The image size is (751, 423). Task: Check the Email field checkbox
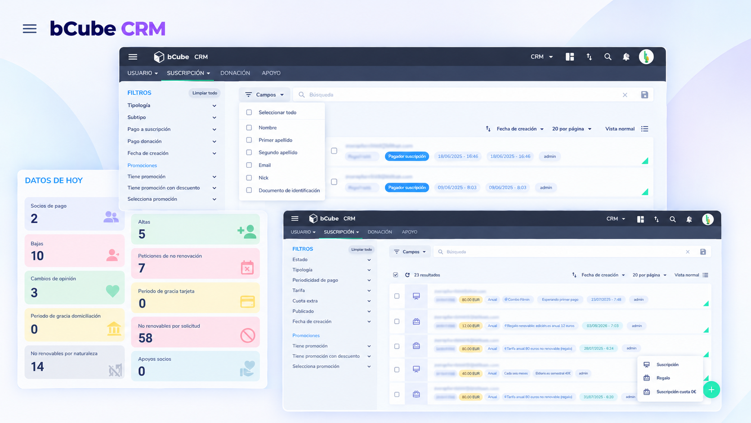tap(249, 165)
